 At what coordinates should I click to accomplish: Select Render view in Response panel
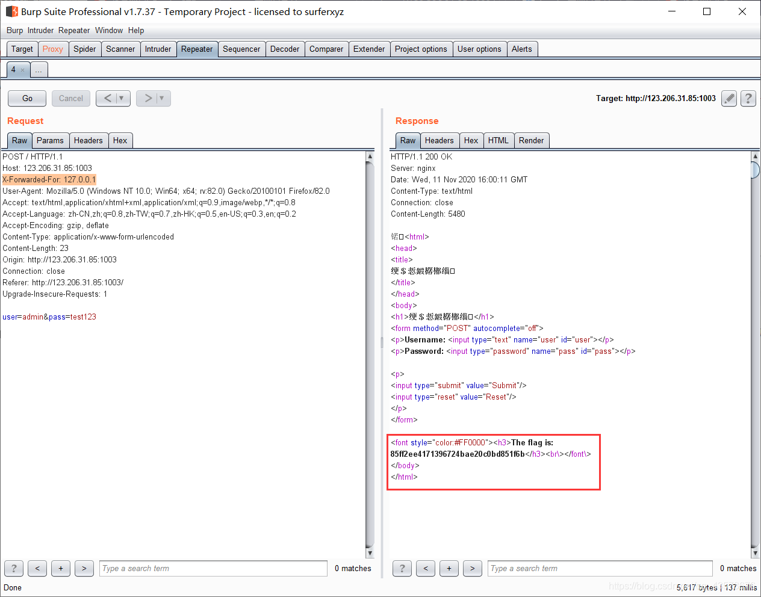click(532, 141)
